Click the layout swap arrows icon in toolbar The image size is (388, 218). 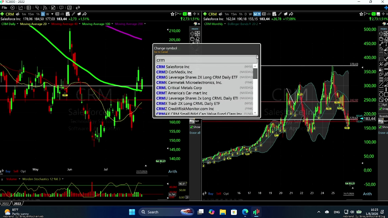[78, 8]
